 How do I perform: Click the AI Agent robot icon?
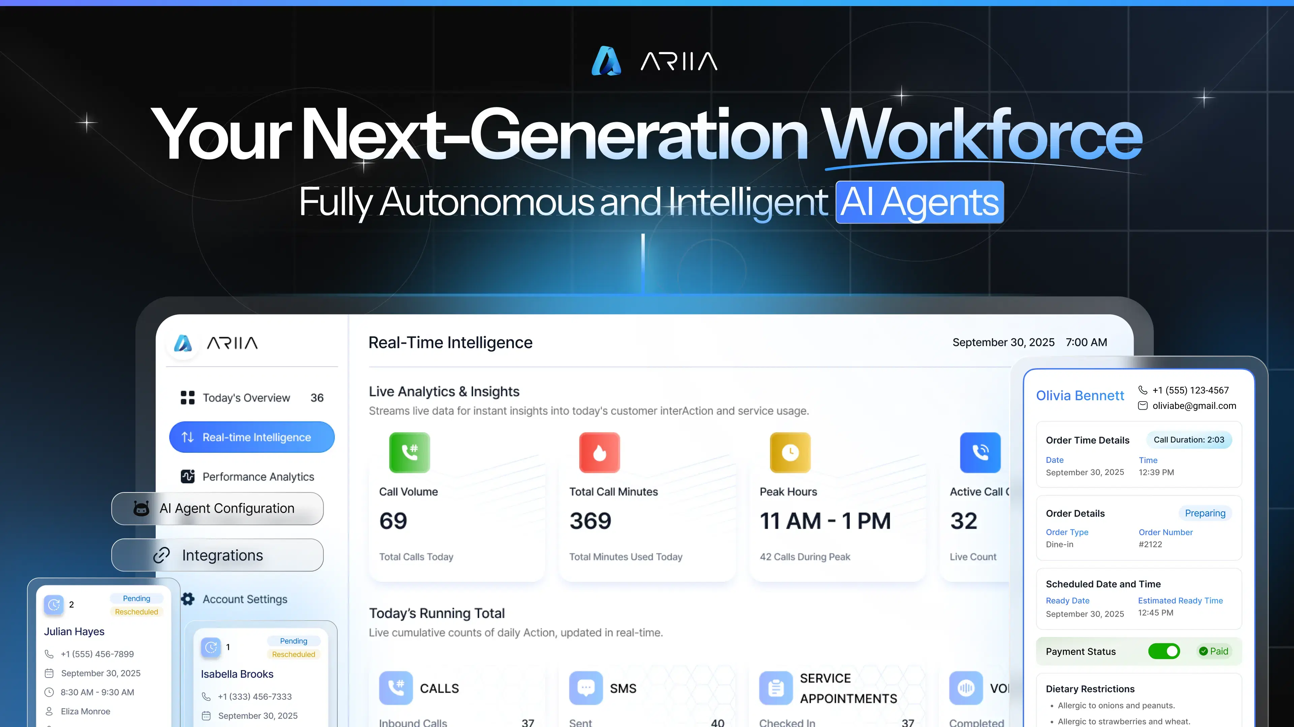[x=141, y=508]
